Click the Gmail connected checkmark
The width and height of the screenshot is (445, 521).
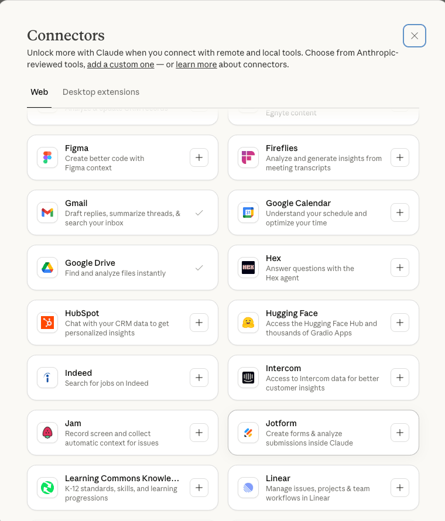click(x=199, y=212)
